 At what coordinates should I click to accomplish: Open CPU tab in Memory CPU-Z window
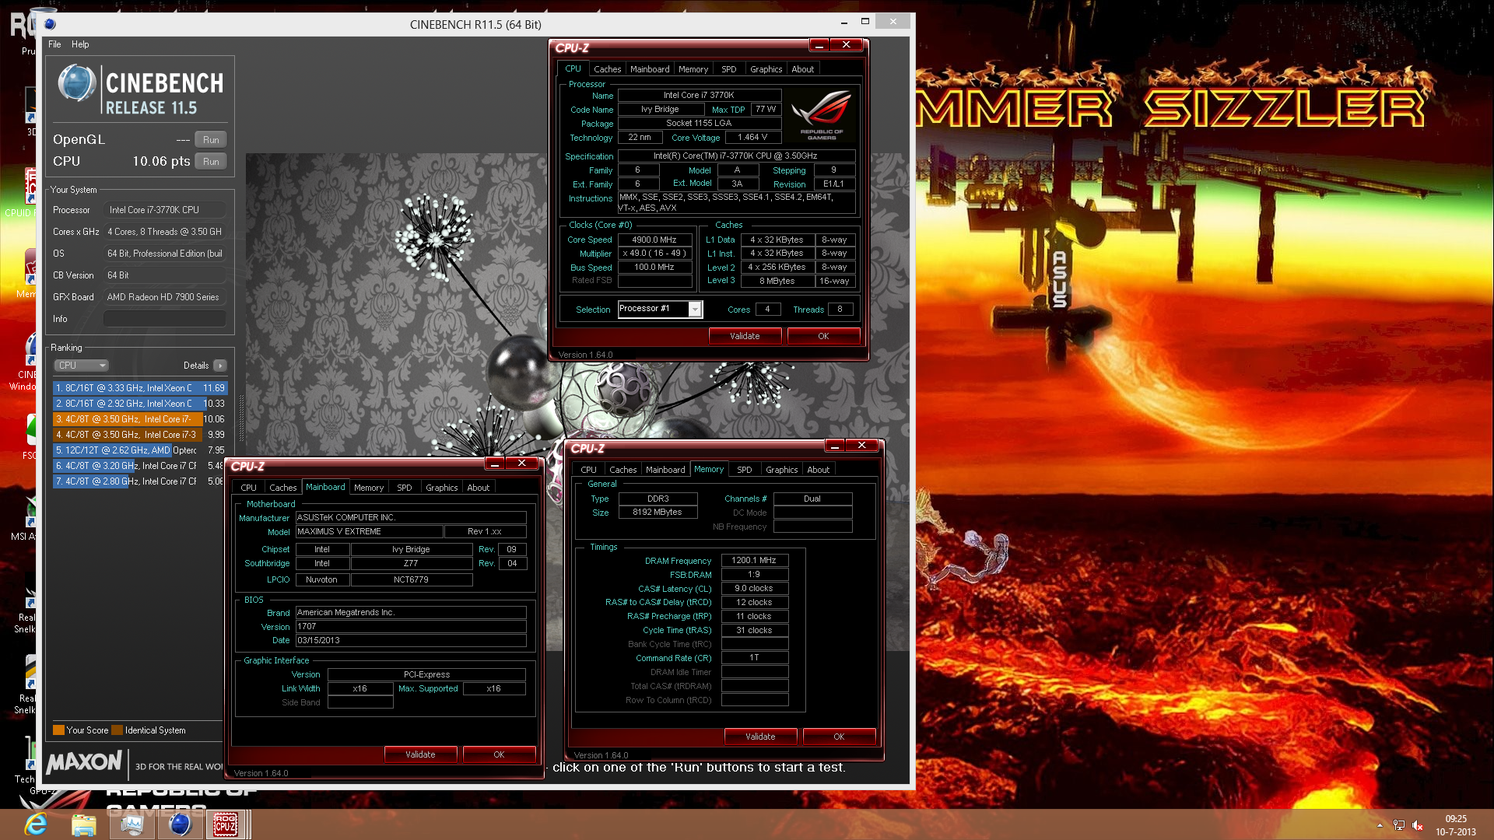point(588,470)
